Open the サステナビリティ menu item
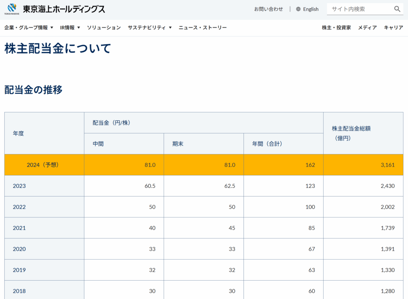Screen dimensions: 408x299 [x=147, y=28]
